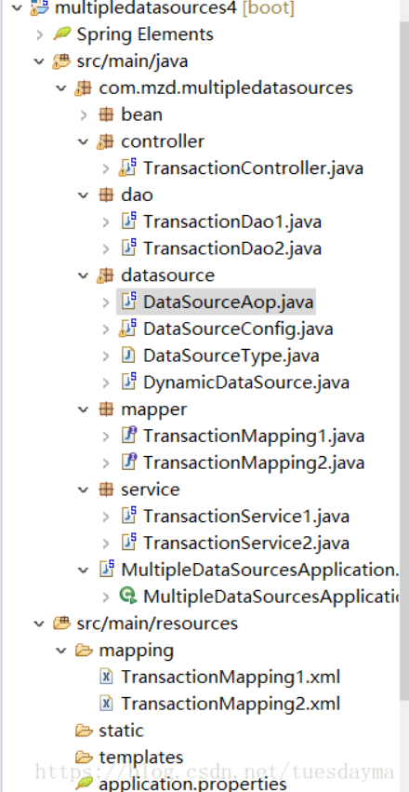Collapse the com.mzd.multipledatasources package
The height and width of the screenshot is (792, 409).
tap(61, 87)
